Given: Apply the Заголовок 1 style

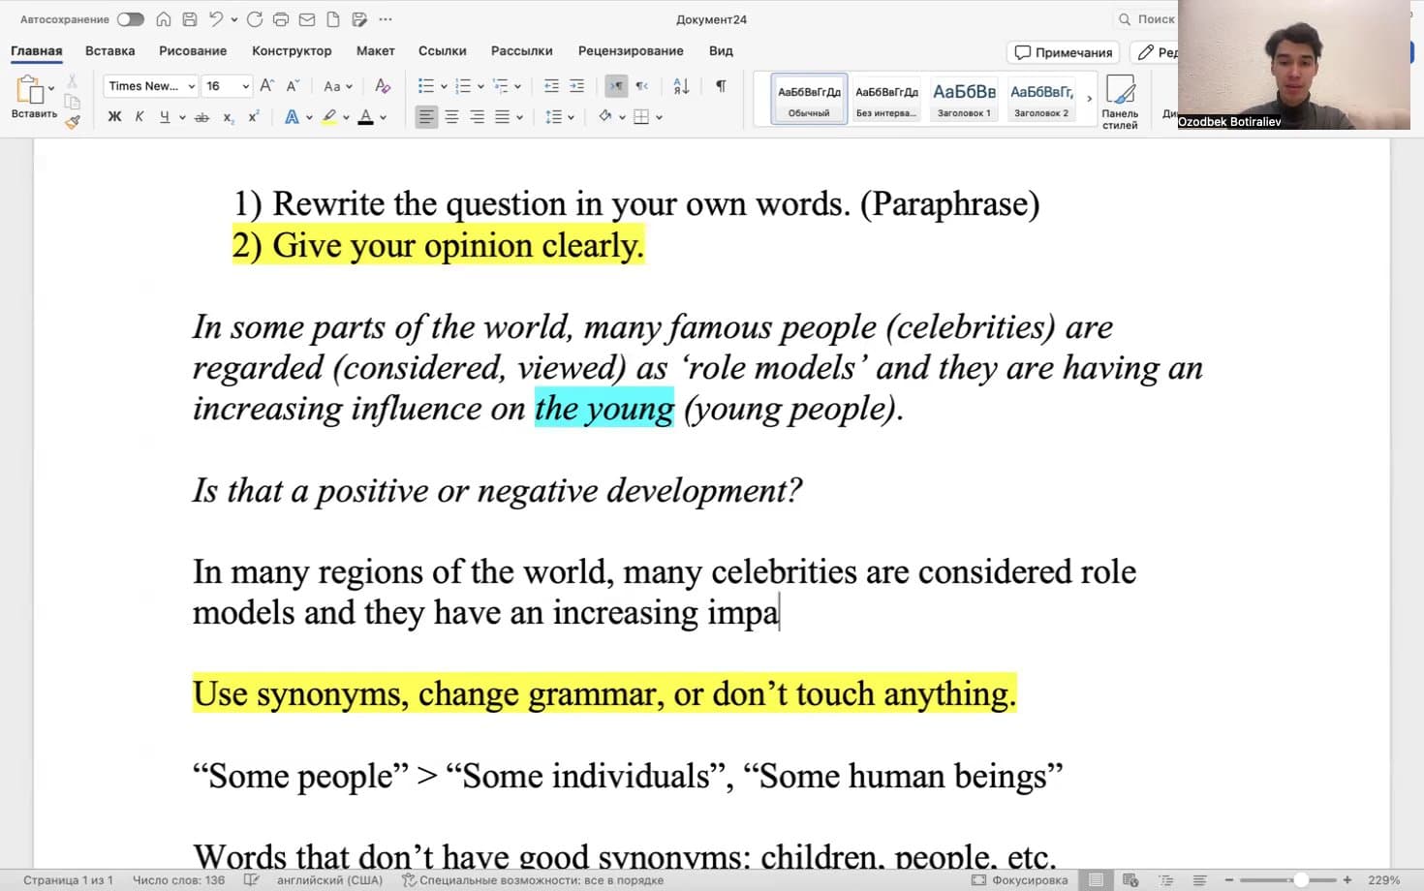Looking at the screenshot, I should click(x=964, y=99).
